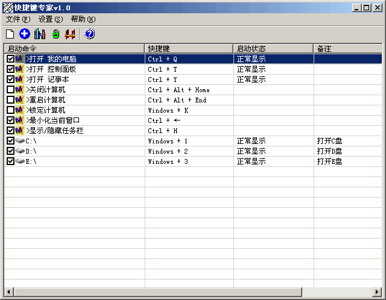Enable the 重启计算机 checkbox
The width and height of the screenshot is (386, 300).
coord(10,100)
